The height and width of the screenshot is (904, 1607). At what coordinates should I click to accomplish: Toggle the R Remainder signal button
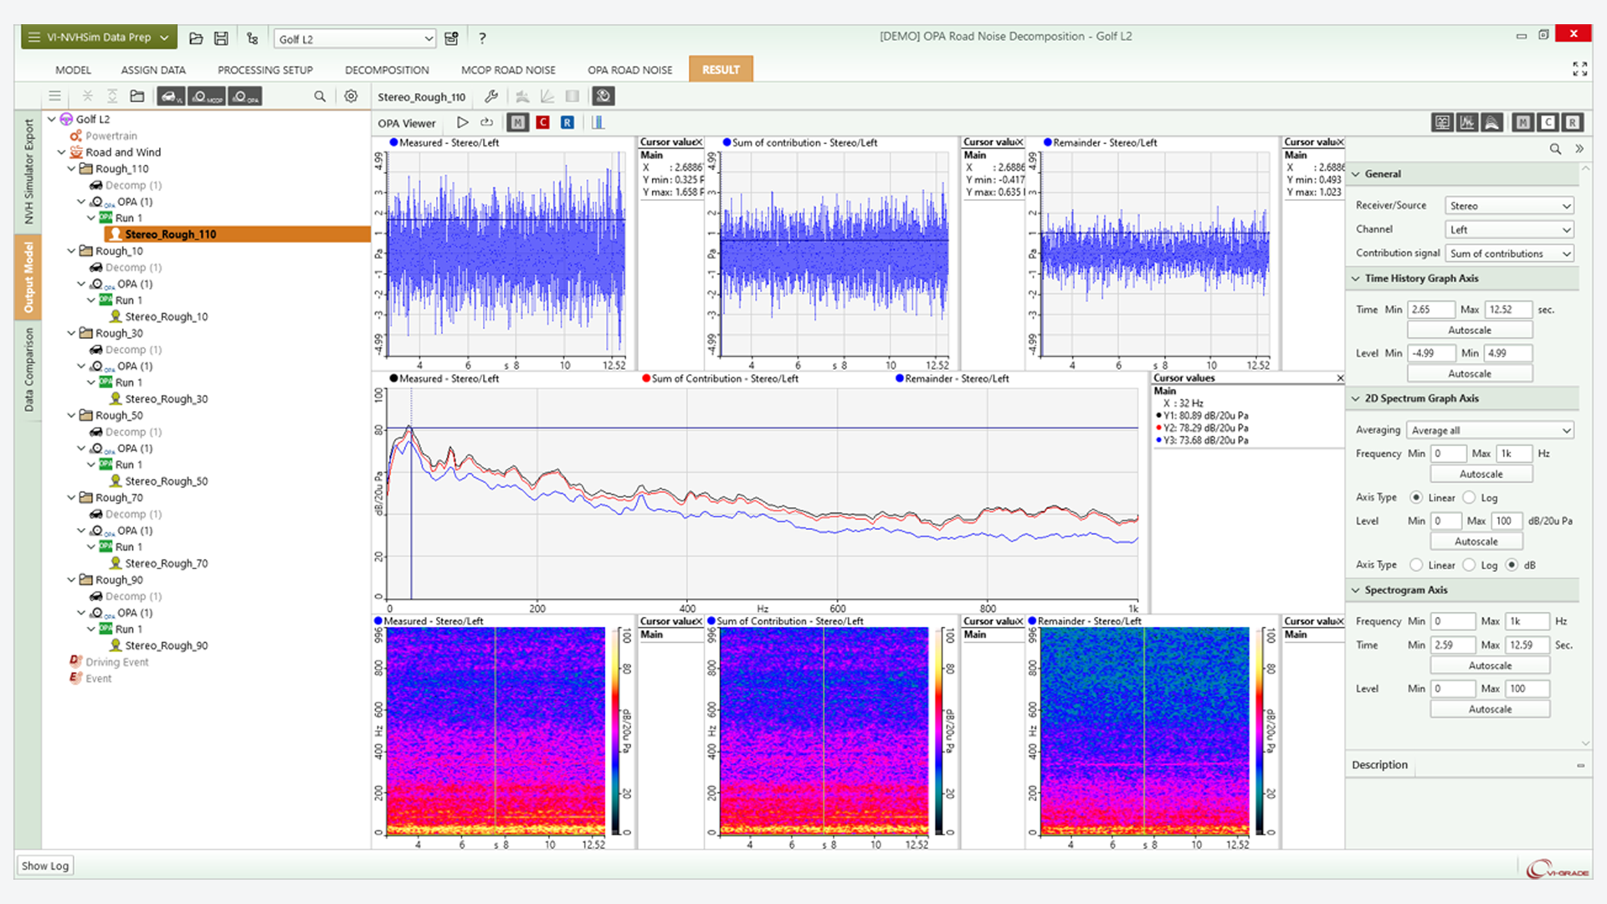pyautogui.click(x=567, y=122)
